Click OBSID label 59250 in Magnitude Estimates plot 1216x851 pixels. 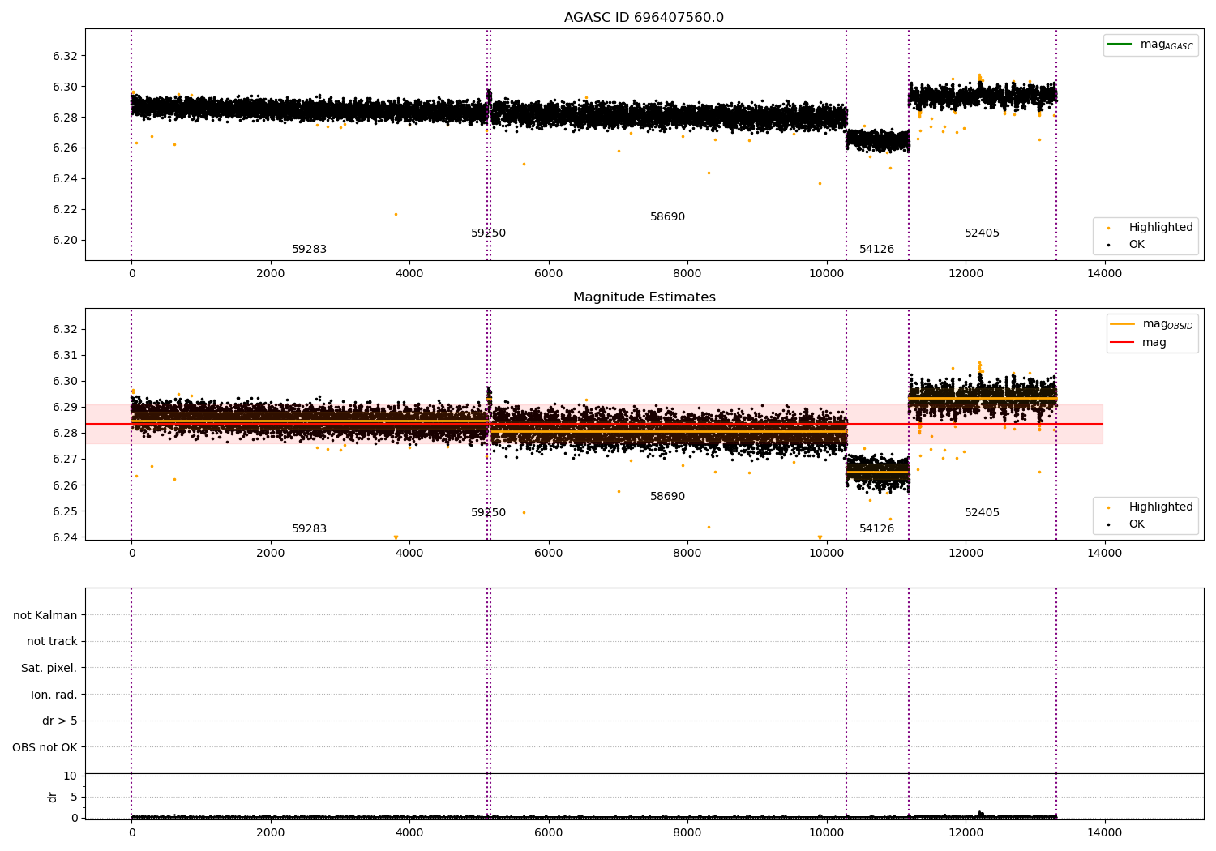click(488, 513)
